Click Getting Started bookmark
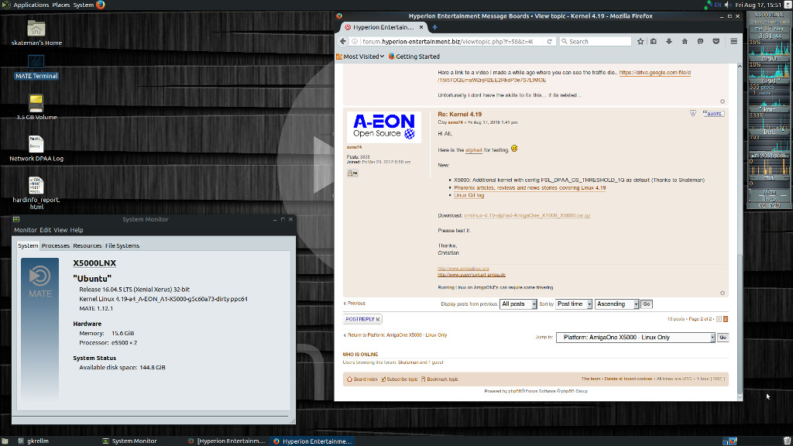793x446 pixels. click(414, 57)
